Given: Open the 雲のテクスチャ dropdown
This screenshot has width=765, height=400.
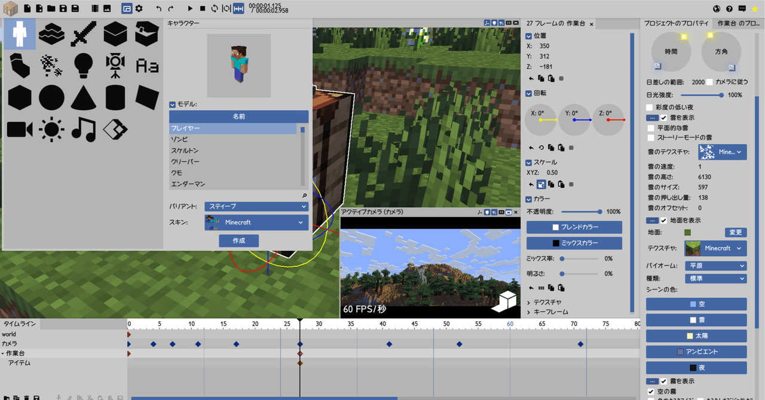Looking at the screenshot, I should tap(723, 152).
